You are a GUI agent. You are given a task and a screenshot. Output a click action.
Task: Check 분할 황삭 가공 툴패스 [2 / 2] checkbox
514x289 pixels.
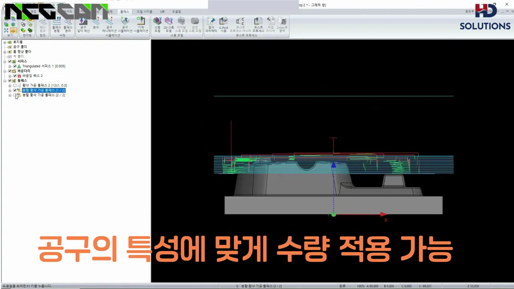click(x=15, y=95)
